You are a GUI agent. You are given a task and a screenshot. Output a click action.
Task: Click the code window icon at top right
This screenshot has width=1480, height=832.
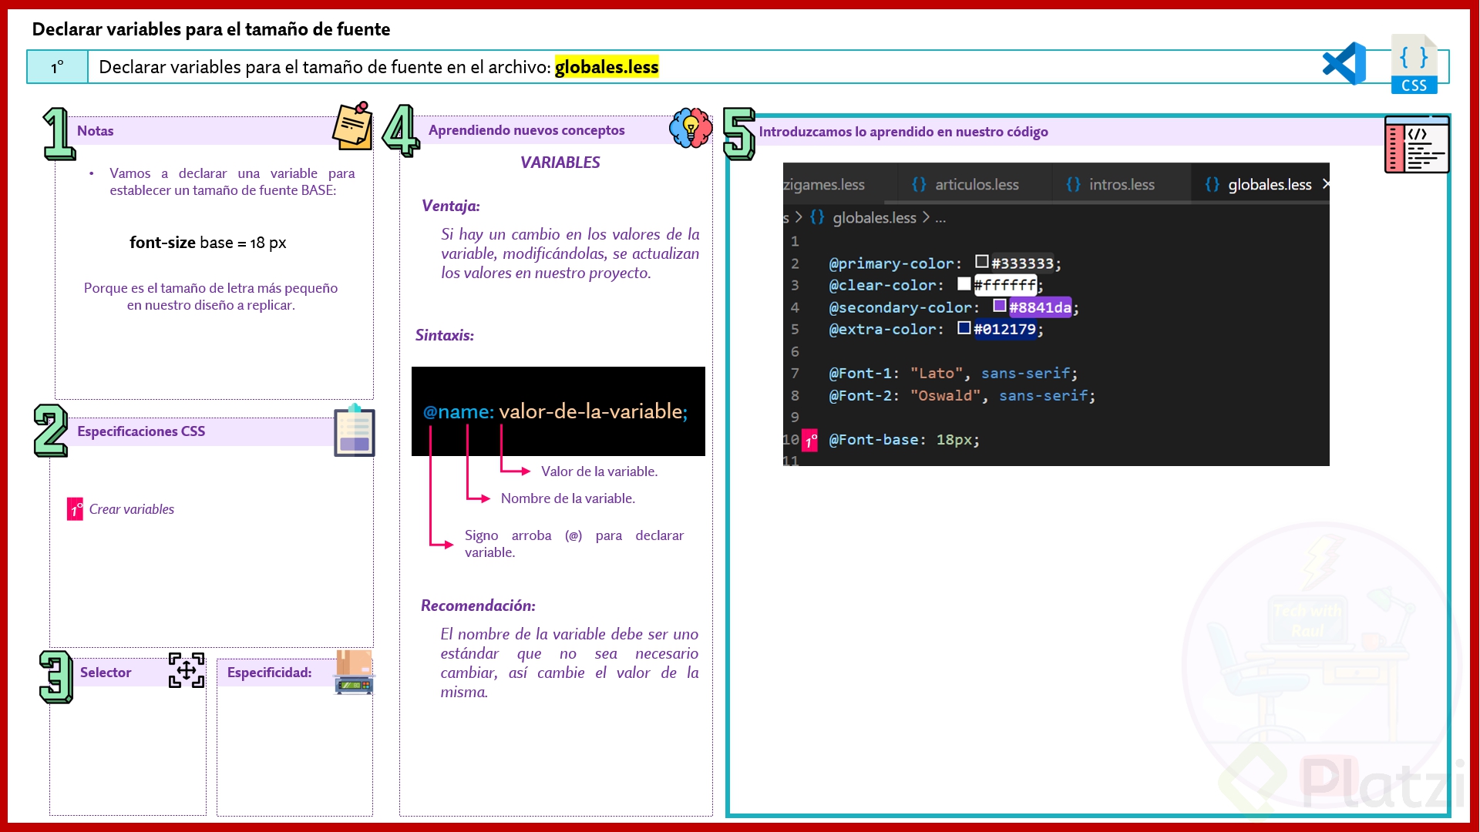point(1416,145)
